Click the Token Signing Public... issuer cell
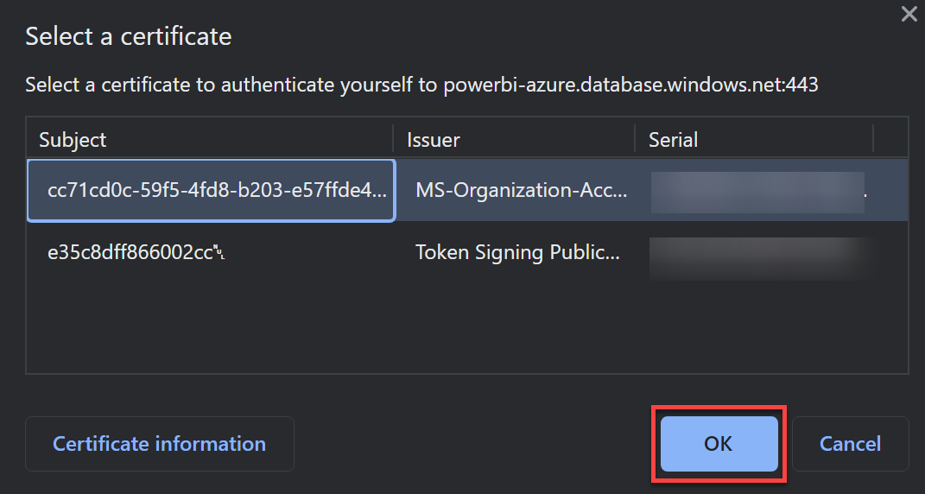Viewport: 925px width, 494px height. click(x=517, y=252)
